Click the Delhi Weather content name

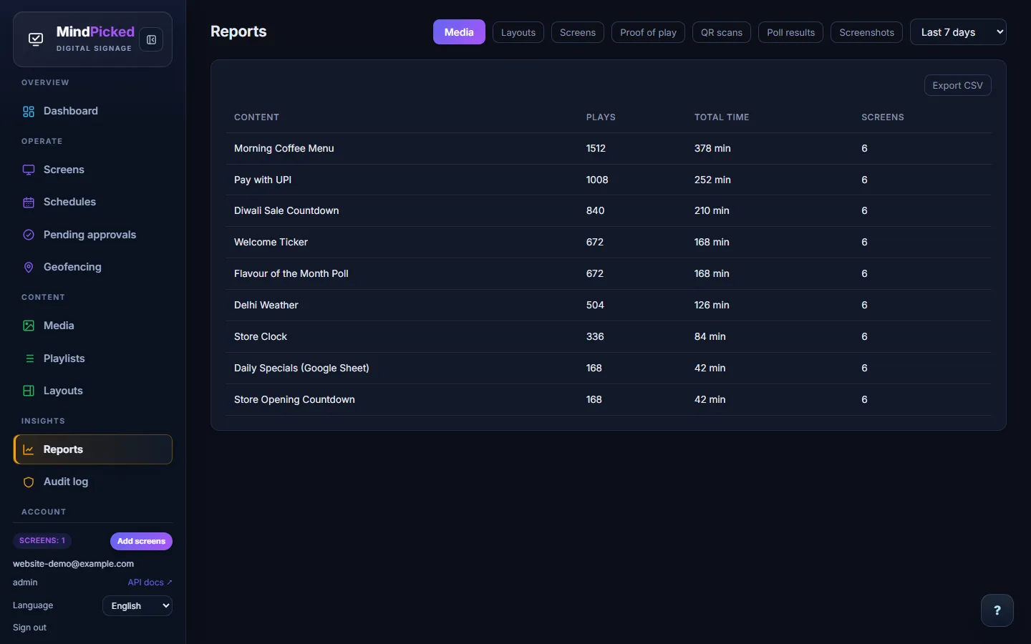click(x=266, y=305)
